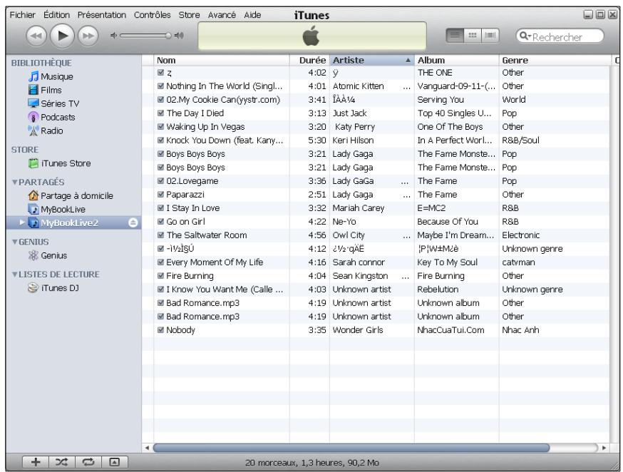Image resolution: width=623 pixels, height=472 pixels.
Task: Uncheck the Go on Girl checkbox
Action: (x=160, y=221)
